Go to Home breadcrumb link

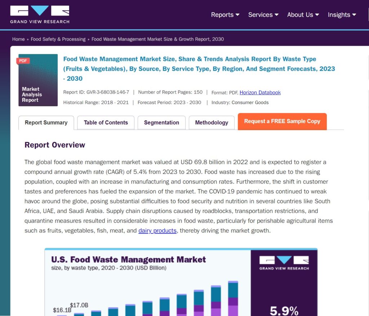(18, 39)
